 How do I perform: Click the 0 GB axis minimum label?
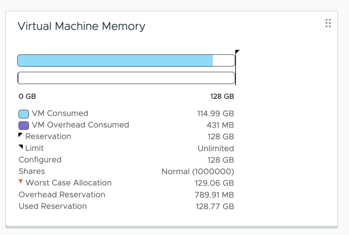(27, 97)
